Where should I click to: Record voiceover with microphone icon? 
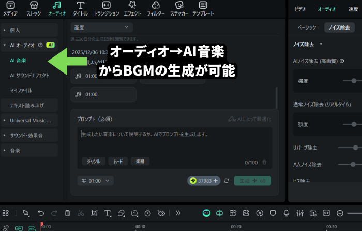(286, 213)
